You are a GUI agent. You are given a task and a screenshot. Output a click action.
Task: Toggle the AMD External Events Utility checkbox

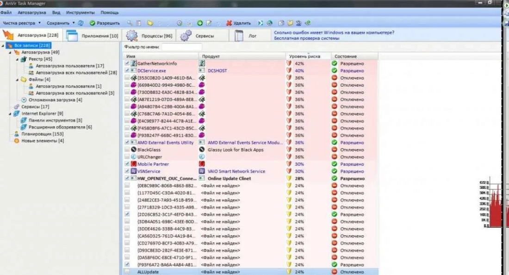[127, 143]
